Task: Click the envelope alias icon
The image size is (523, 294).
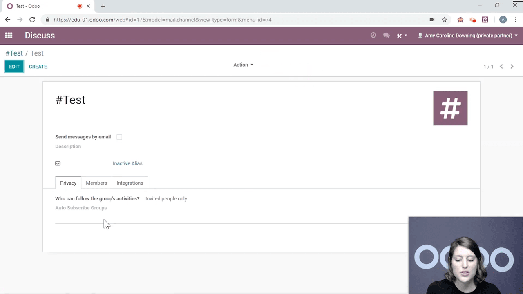Action: click(x=58, y=163)
